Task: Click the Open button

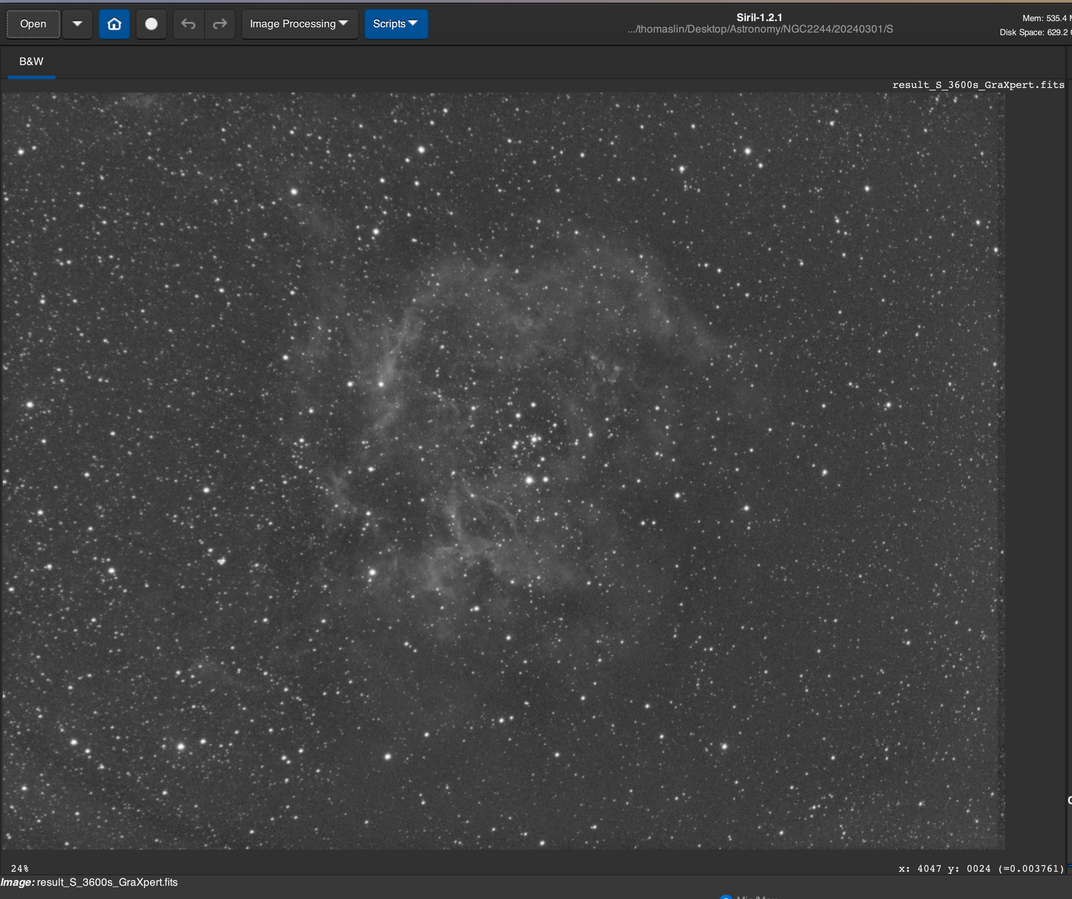Action: [x=33, y=24]
